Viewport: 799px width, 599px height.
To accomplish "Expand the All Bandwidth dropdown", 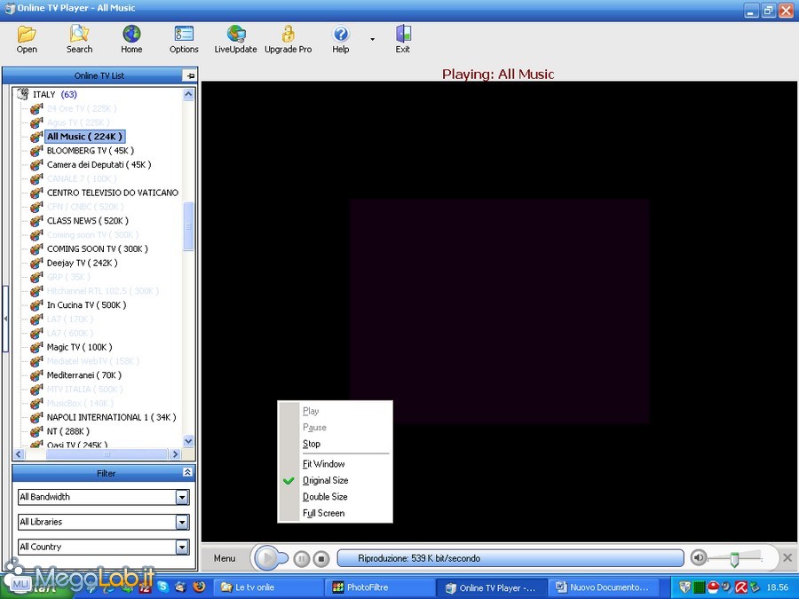I will point(182,498).
